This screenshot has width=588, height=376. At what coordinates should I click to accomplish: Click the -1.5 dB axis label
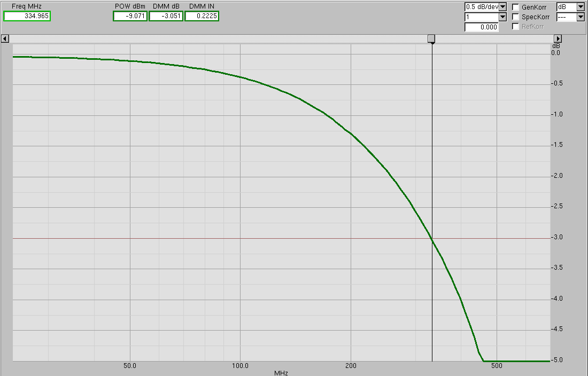coord(557,145)
